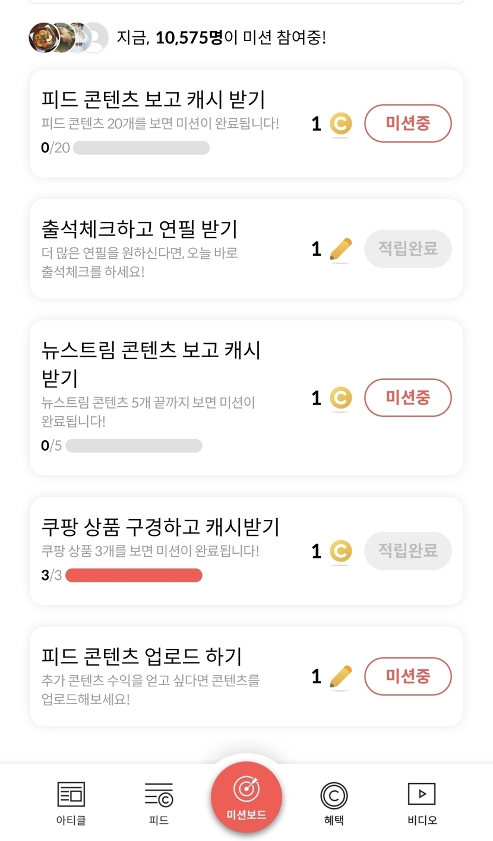Tap the 미션보드 center target icon
The height and width of the screenshot is (841, 493).
click(246, 790)
